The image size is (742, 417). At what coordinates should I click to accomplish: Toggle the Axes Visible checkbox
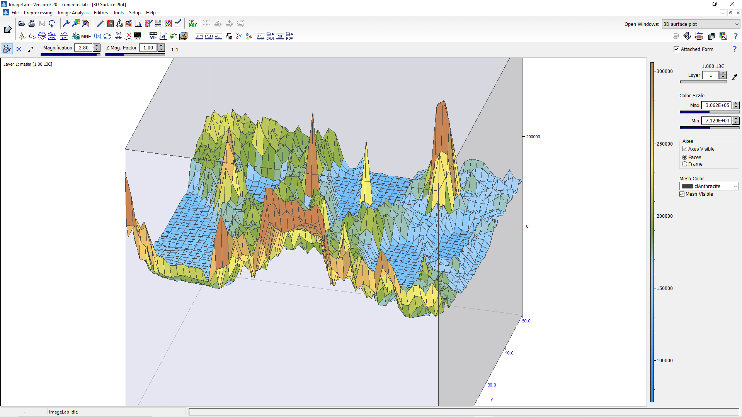coord(684,149)
